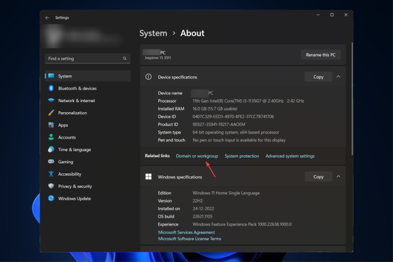Open Microsoft Services Agreement link
The height and width of the screenshot is (262, 393).
[186, 232]
